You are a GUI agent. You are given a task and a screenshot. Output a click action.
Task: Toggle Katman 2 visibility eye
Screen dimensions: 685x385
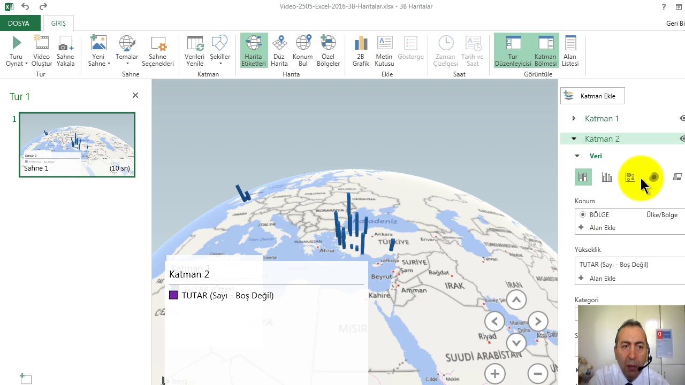click(682, 138)
